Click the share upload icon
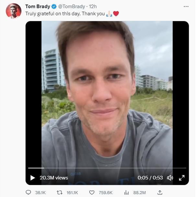Screen dimensions: 196x197 (160, 192)
